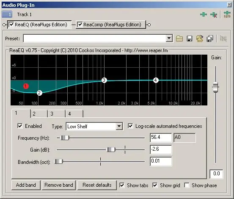
Task: Switch to band tab 4
Action: click(x=74, y=114)
